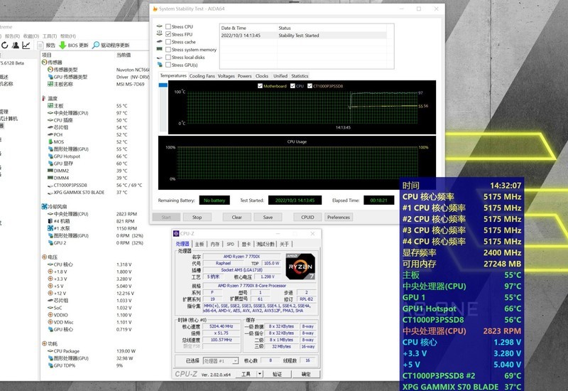Click the Clear button
The image size is (568, 391).
tap(237, 218)
